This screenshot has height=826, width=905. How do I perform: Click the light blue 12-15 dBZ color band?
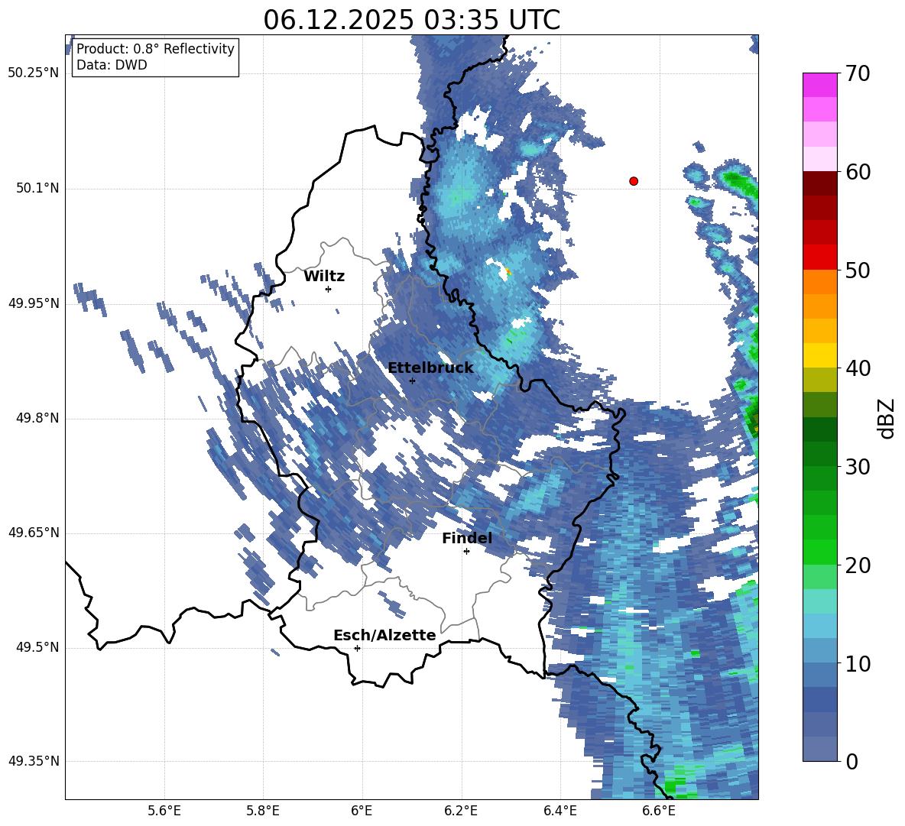coord(820,626)
